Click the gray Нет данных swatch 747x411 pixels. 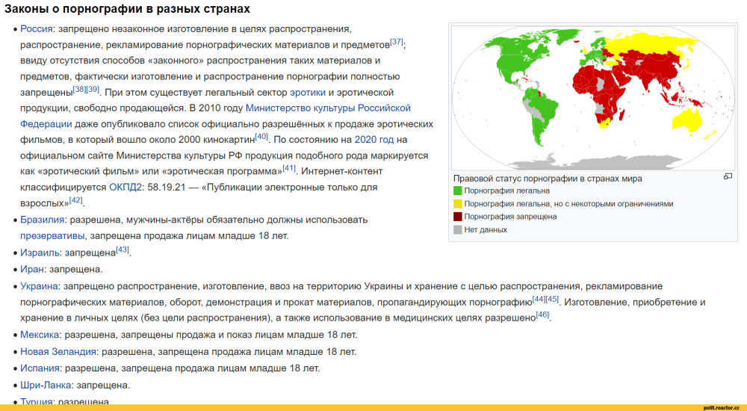point(457,230)
